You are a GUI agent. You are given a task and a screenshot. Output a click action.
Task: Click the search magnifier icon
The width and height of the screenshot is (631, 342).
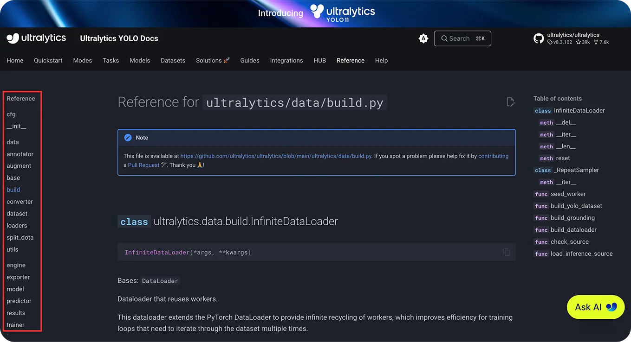coord(444,38)
